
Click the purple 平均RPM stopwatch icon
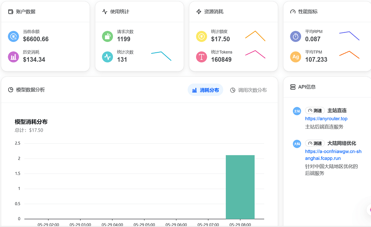pos(295,37)
